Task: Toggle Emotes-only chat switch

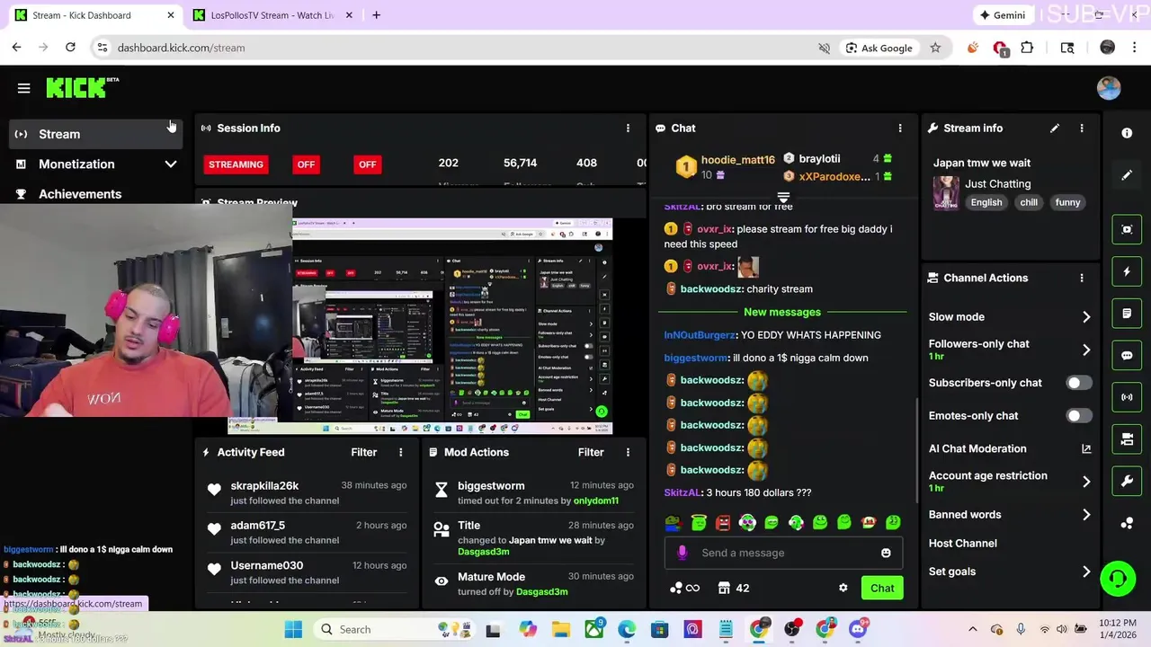Action: 1079,416
